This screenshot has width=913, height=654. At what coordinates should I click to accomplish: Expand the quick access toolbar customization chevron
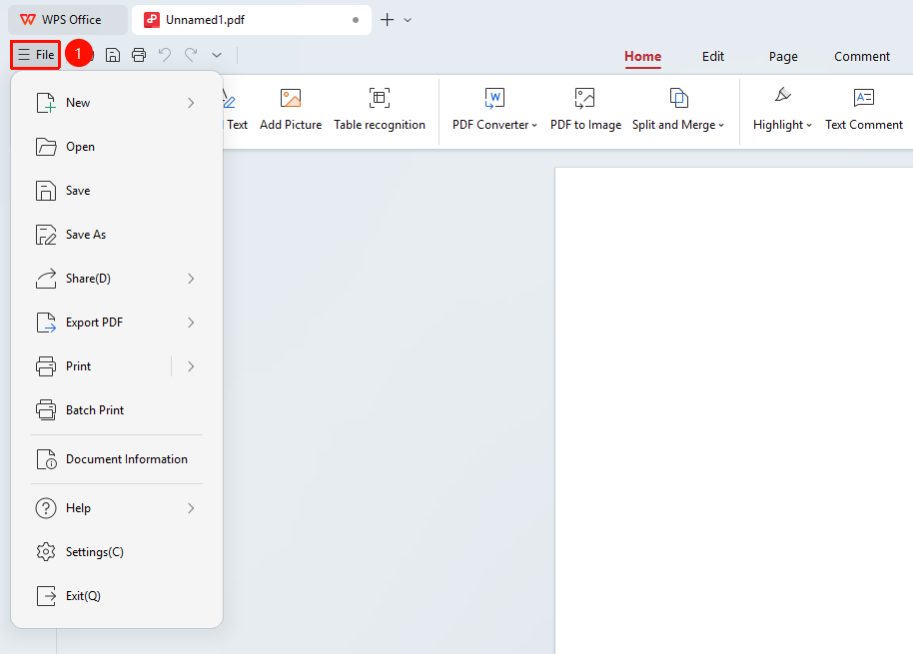click(x=217, y=55)
